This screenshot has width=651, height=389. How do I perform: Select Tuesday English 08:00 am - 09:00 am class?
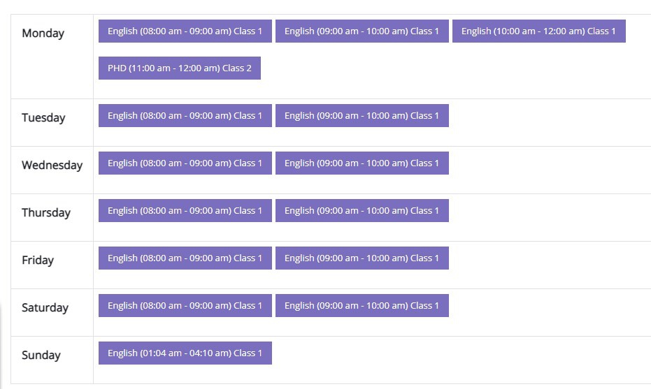(x=185, y=116)
